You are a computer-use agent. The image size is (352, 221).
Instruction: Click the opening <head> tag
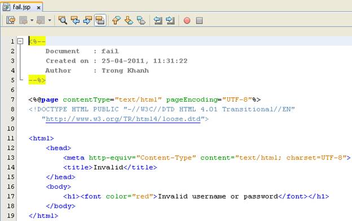pyautogui.click(x=59, y=148)
